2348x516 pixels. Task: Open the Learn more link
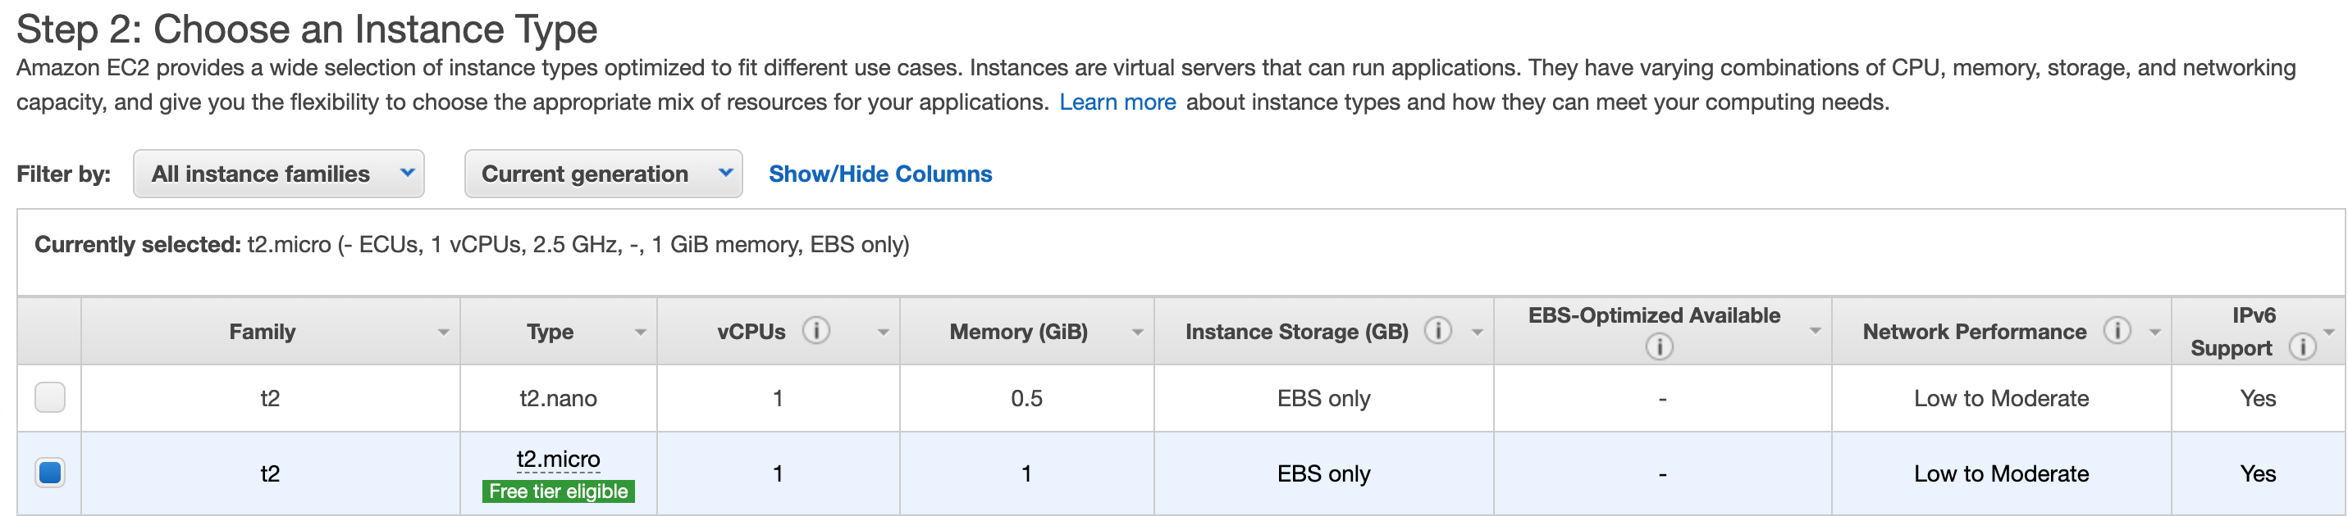click(x=1117, y=102)
